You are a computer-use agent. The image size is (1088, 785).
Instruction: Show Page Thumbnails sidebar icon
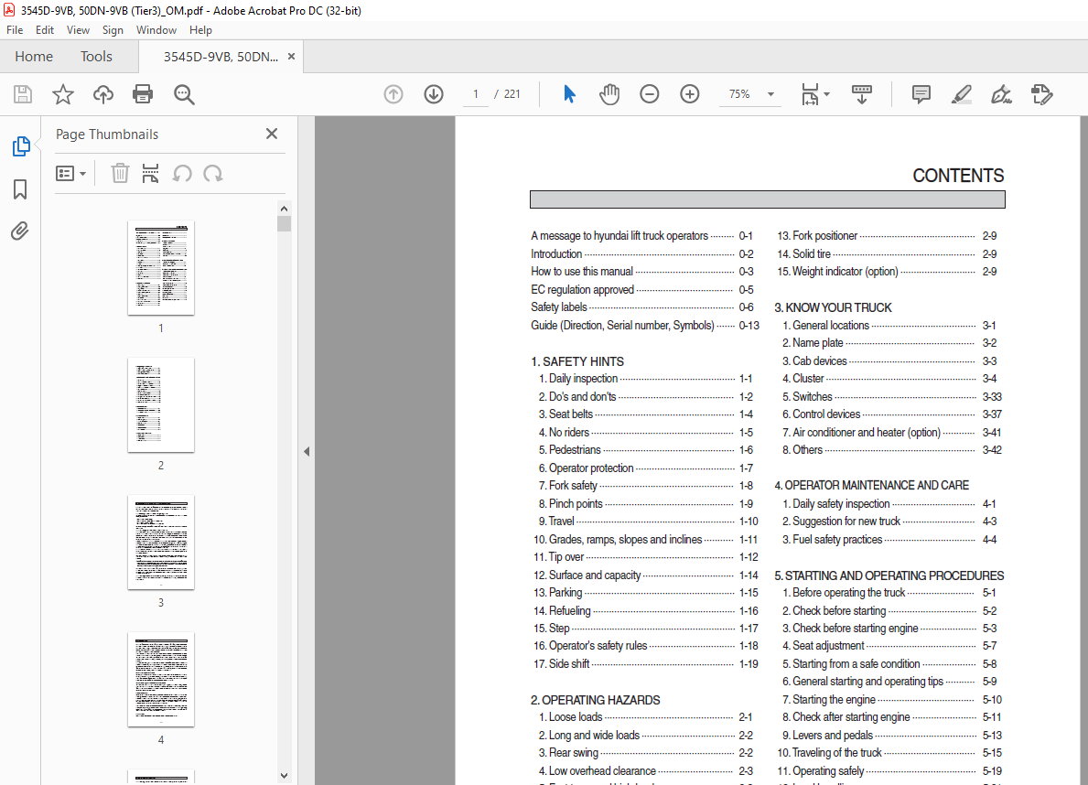tap(21, 146)
